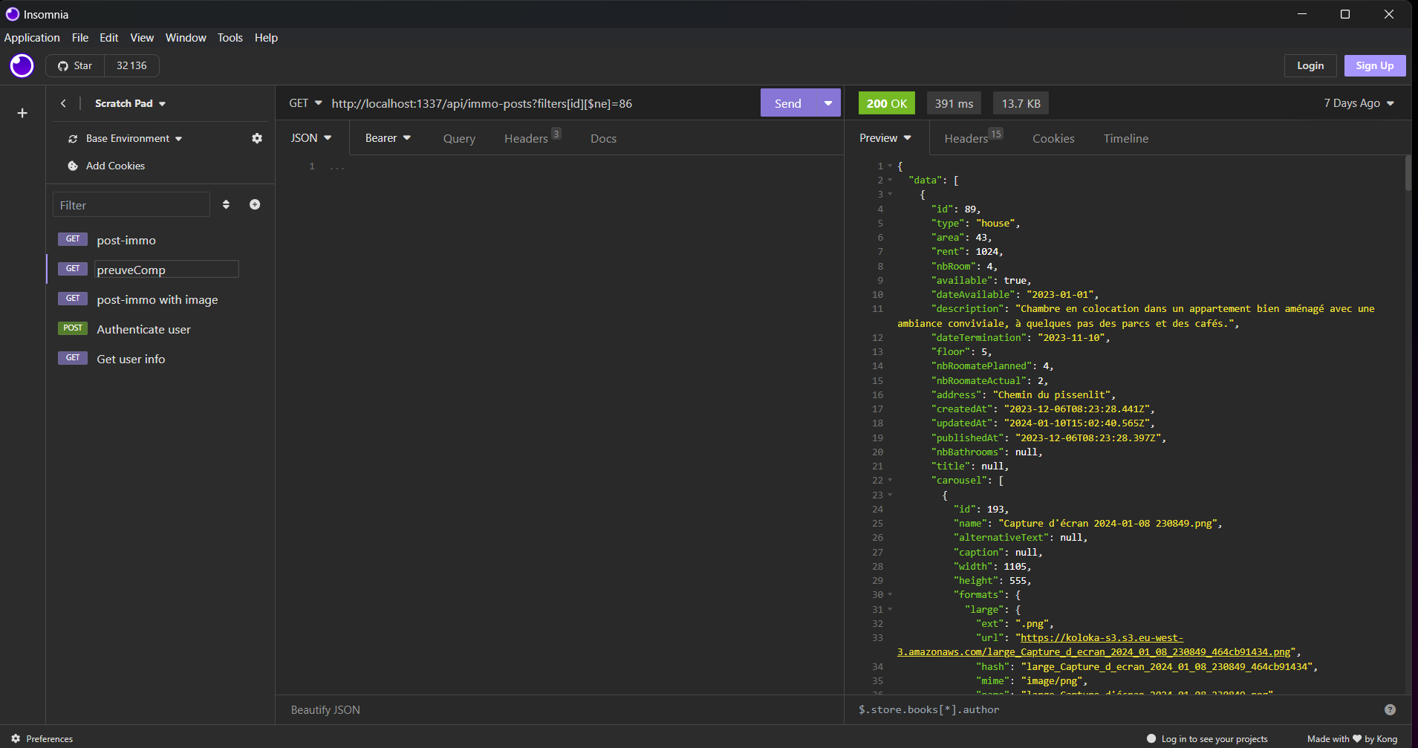The width and height of the screenshot is (1418, 748).
Task: Click the GitHub Star button
Action: (75, 65)
